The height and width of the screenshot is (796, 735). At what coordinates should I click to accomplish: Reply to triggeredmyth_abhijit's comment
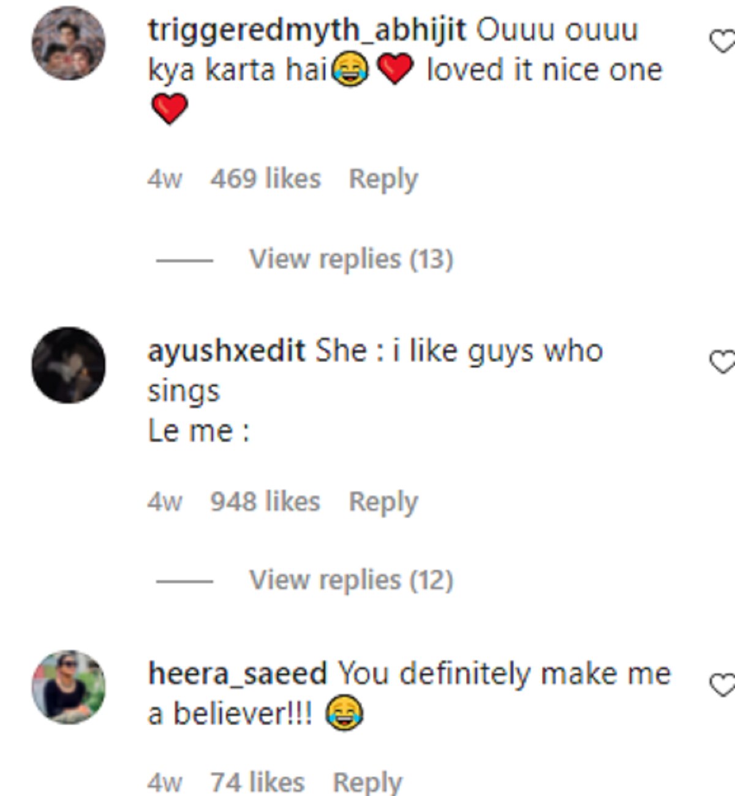[x=383, y=179]
